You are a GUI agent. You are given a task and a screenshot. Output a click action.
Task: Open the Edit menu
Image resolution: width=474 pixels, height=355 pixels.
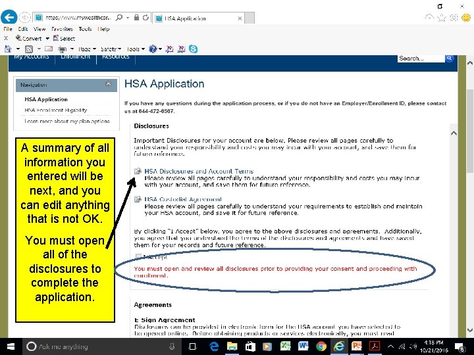(22, 29)
